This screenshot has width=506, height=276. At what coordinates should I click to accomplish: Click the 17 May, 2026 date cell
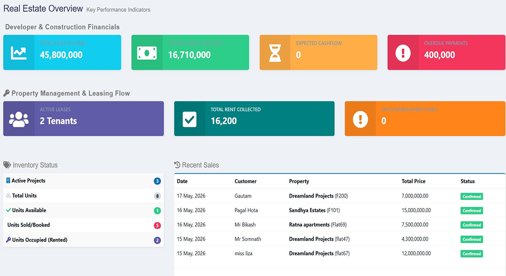tap(191, 196)
